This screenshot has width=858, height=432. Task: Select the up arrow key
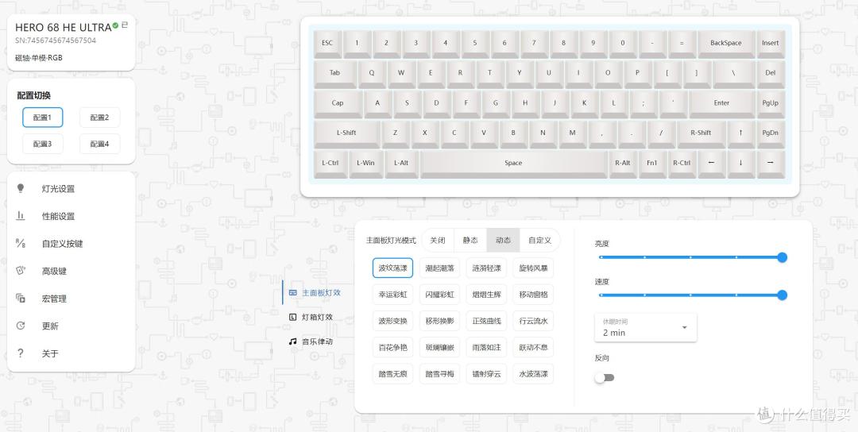(741, 134)
